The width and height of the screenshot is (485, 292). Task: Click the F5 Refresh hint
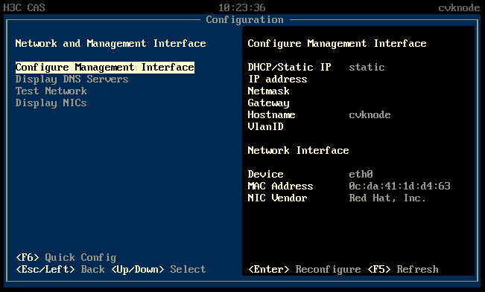click(x=403, y=269)
